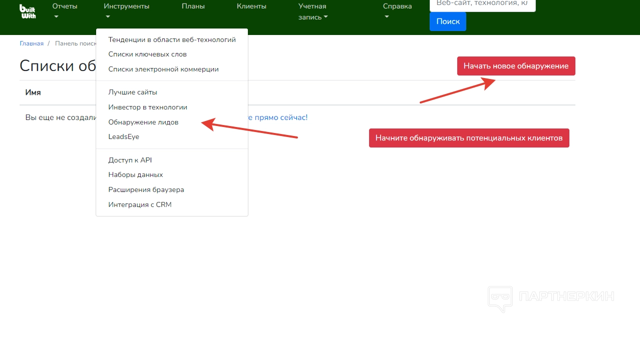This screenshot has height=339, width=640.
Task: Click the BuiltWith logo icon
Action: click(x=28, y=11)
